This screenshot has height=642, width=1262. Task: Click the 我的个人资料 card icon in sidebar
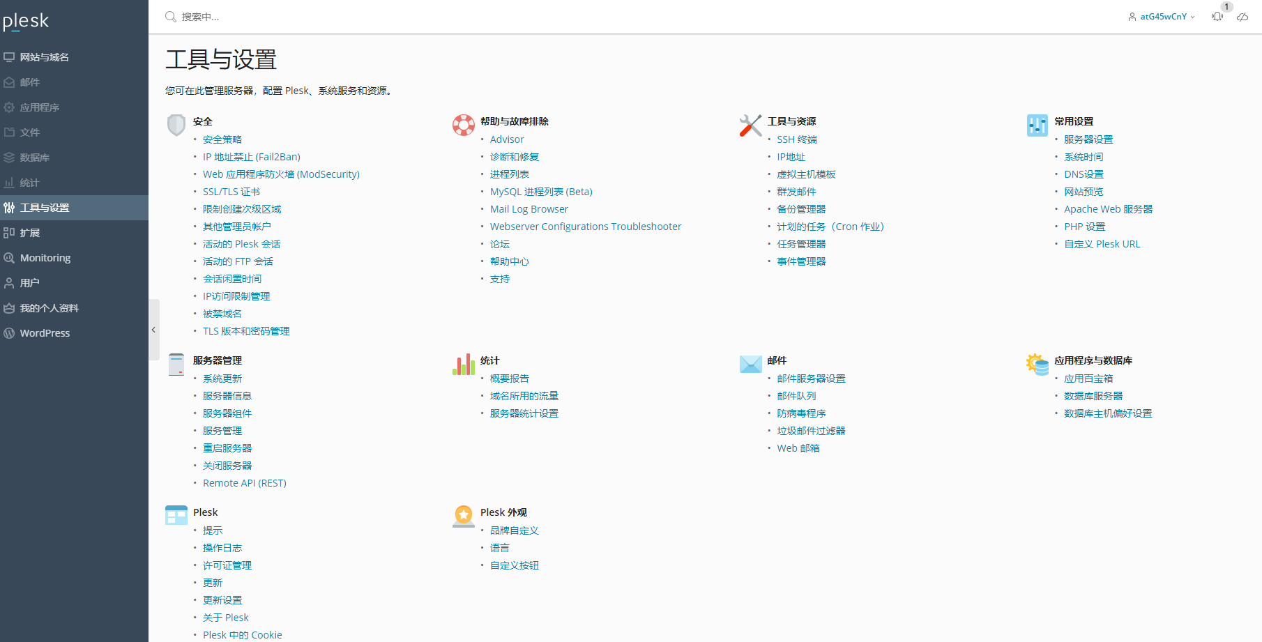[x=9, y=308]
